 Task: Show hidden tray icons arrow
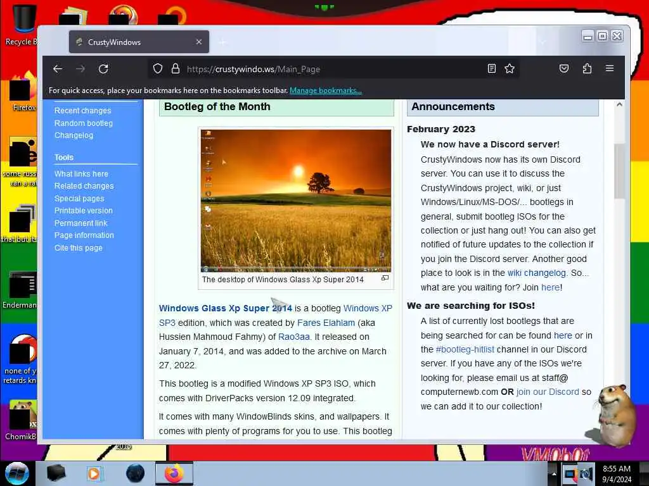pyautogui.click(x=554, y=473)
